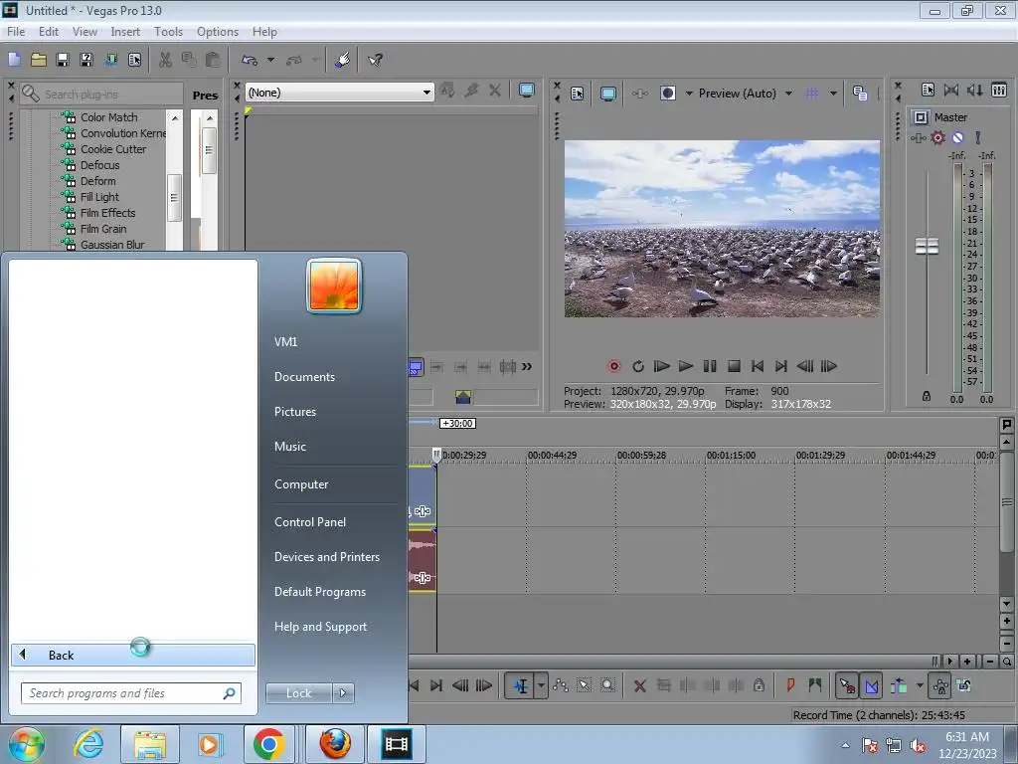
Task: Click the Insert Region green icon
Action: [x=815, y=685]
